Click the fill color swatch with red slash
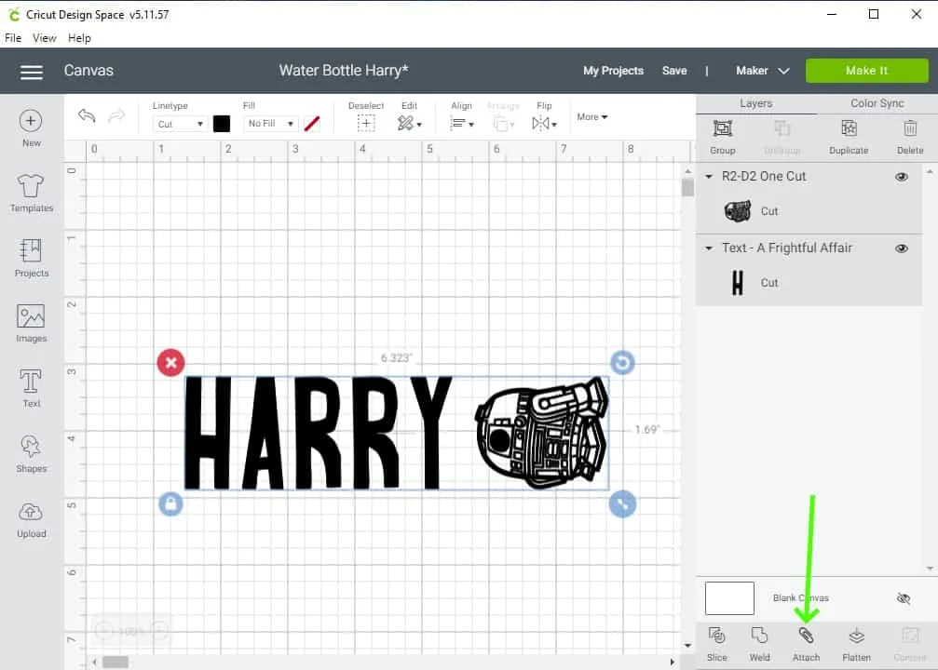This screenshot has height=670, width=938. click(312, 124)
